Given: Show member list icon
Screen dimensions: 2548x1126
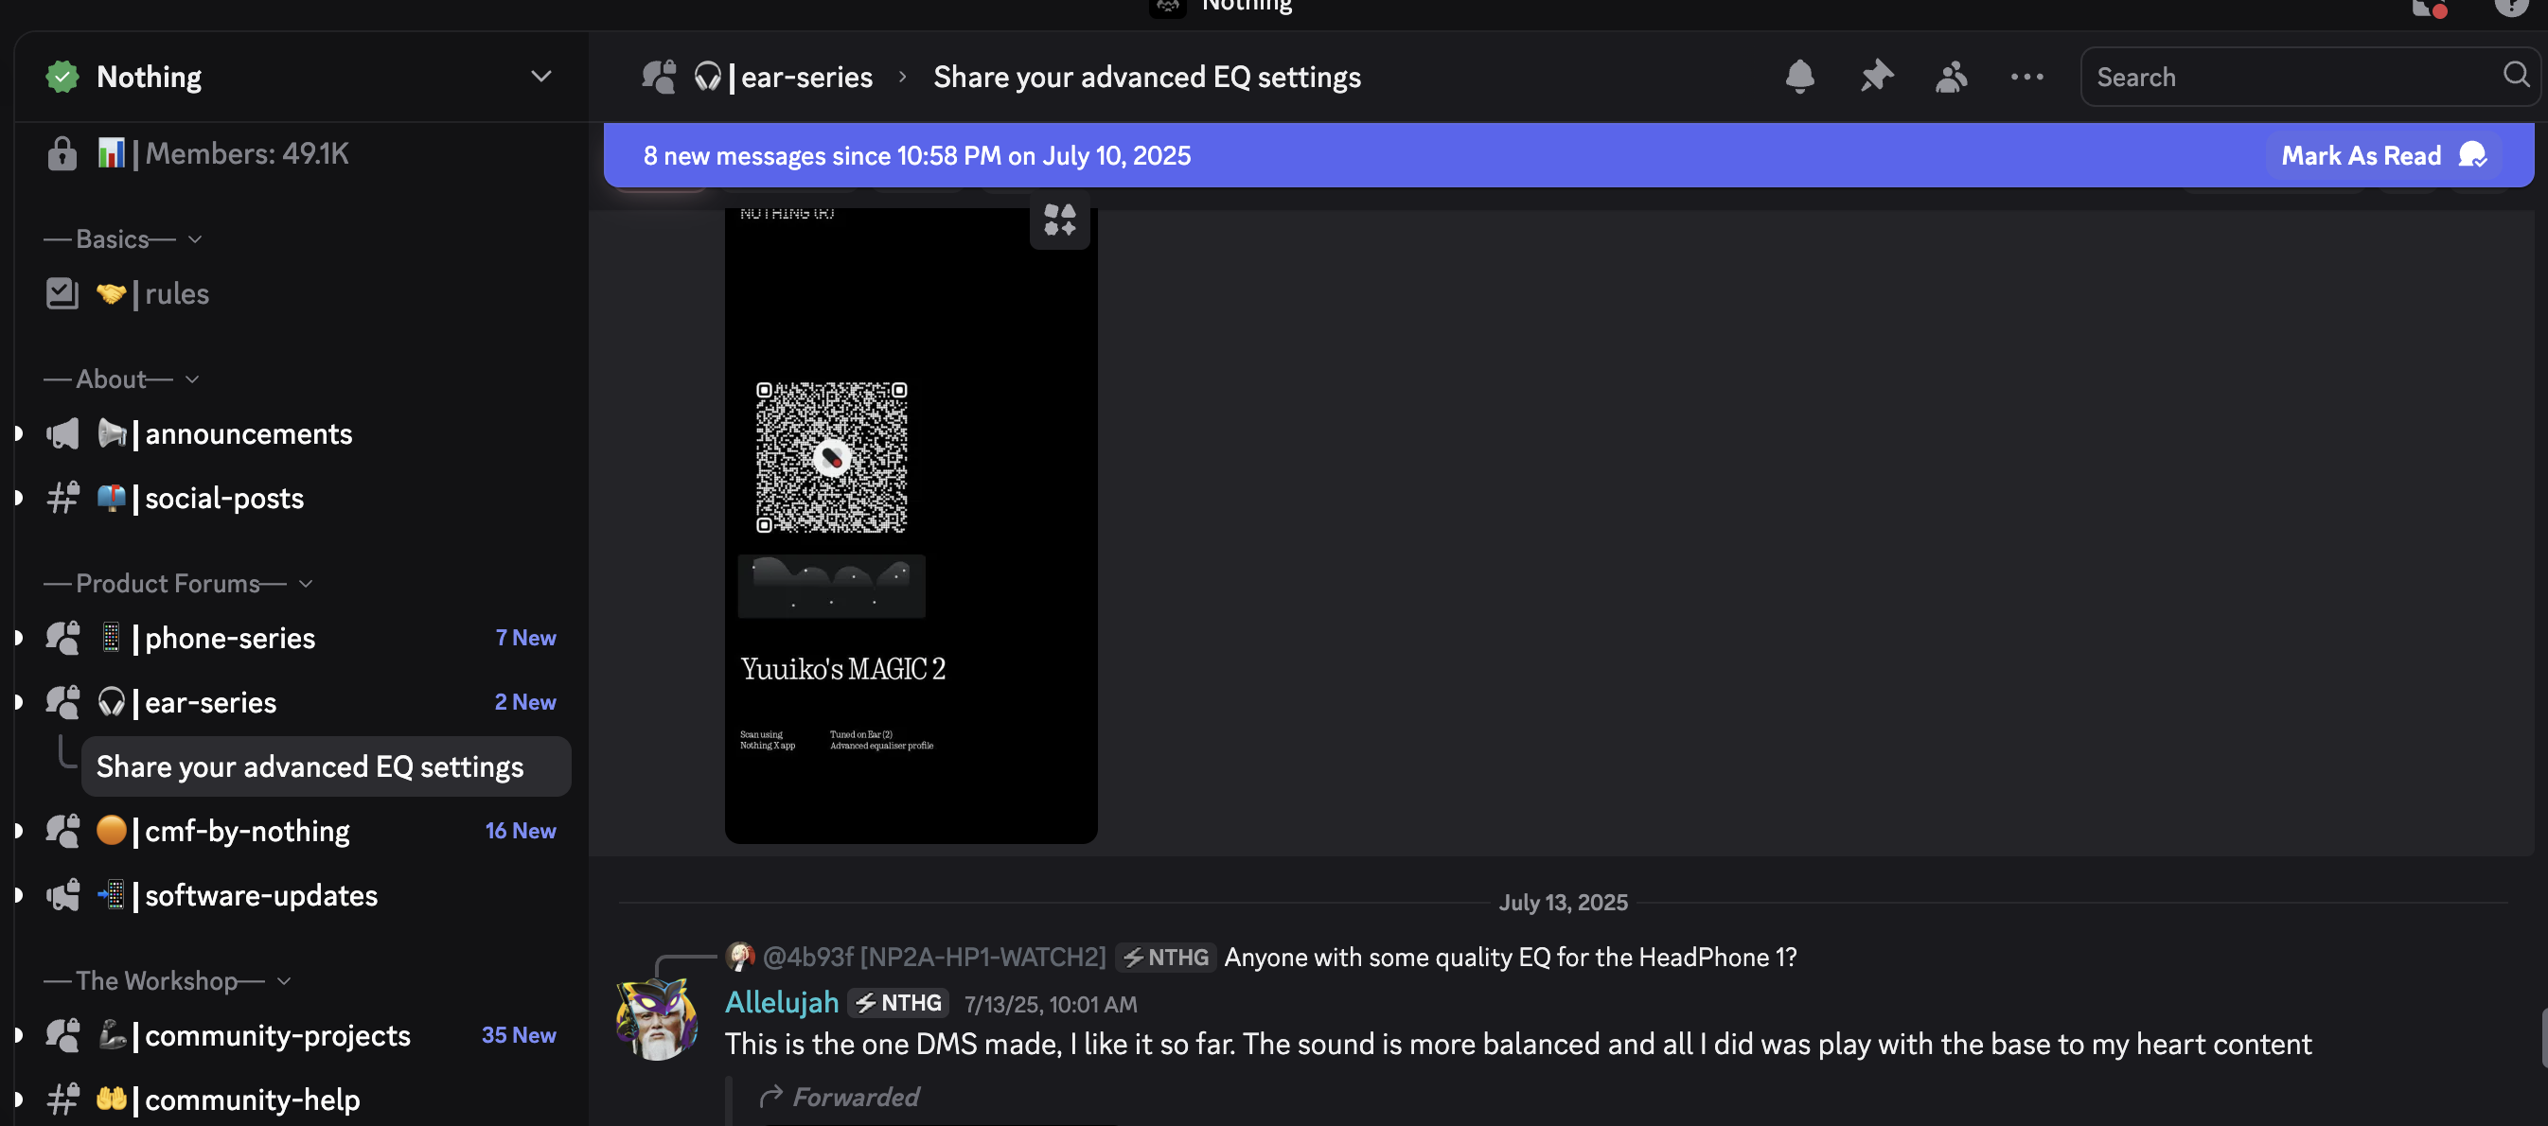Looking at the screenshot, I should 1951,76.
